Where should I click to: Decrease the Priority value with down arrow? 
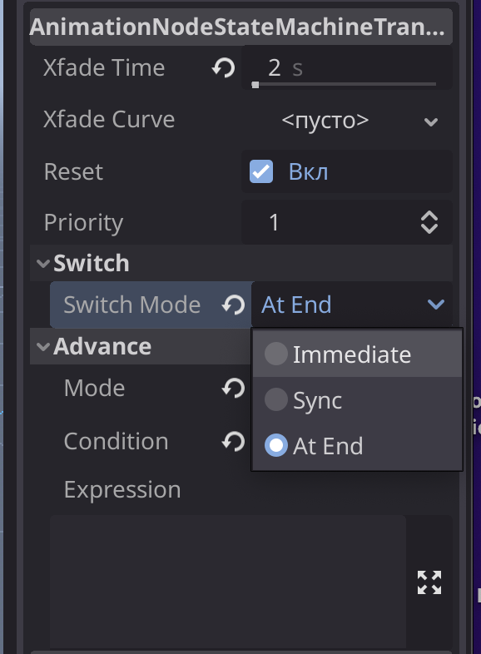pos(429,228)
